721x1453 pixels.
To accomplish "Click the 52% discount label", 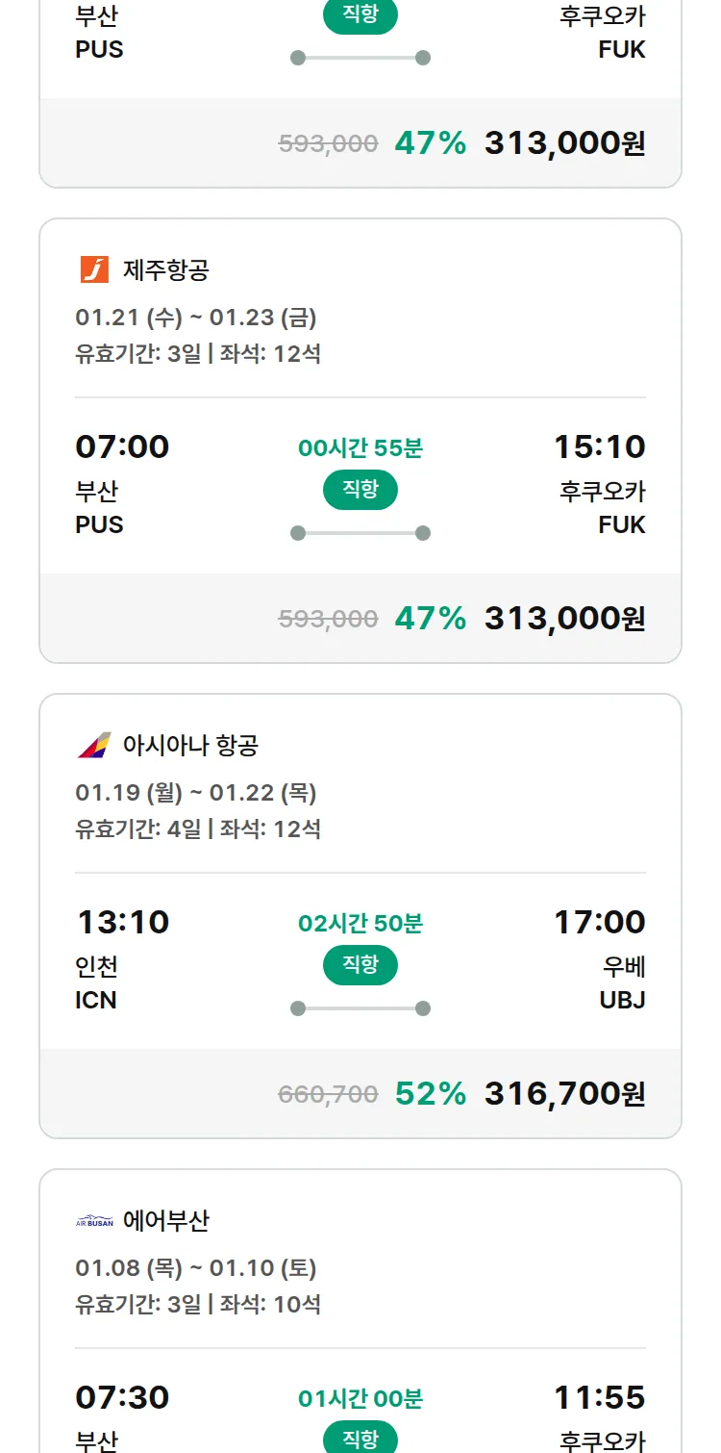I will pyautogui.click(x=430, y=1094).
